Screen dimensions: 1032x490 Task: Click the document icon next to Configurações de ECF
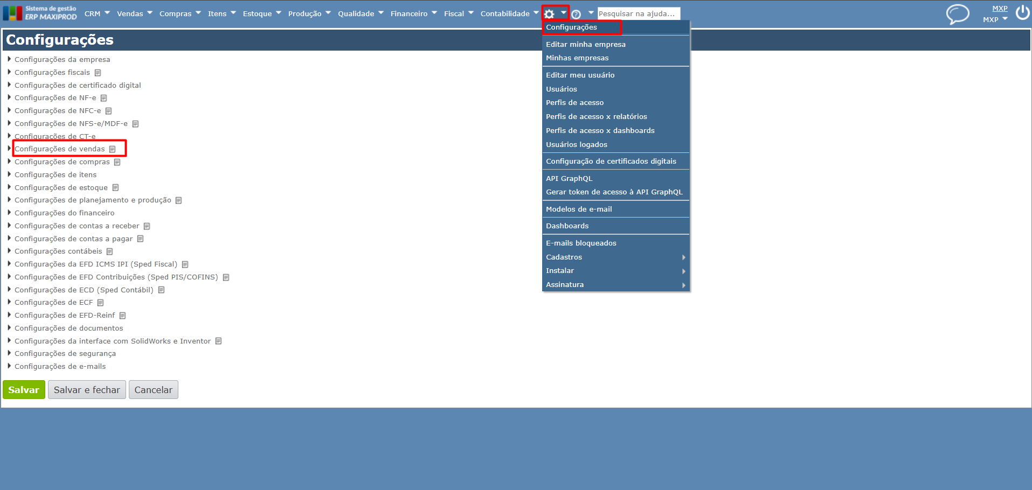[x=100, y=303]
